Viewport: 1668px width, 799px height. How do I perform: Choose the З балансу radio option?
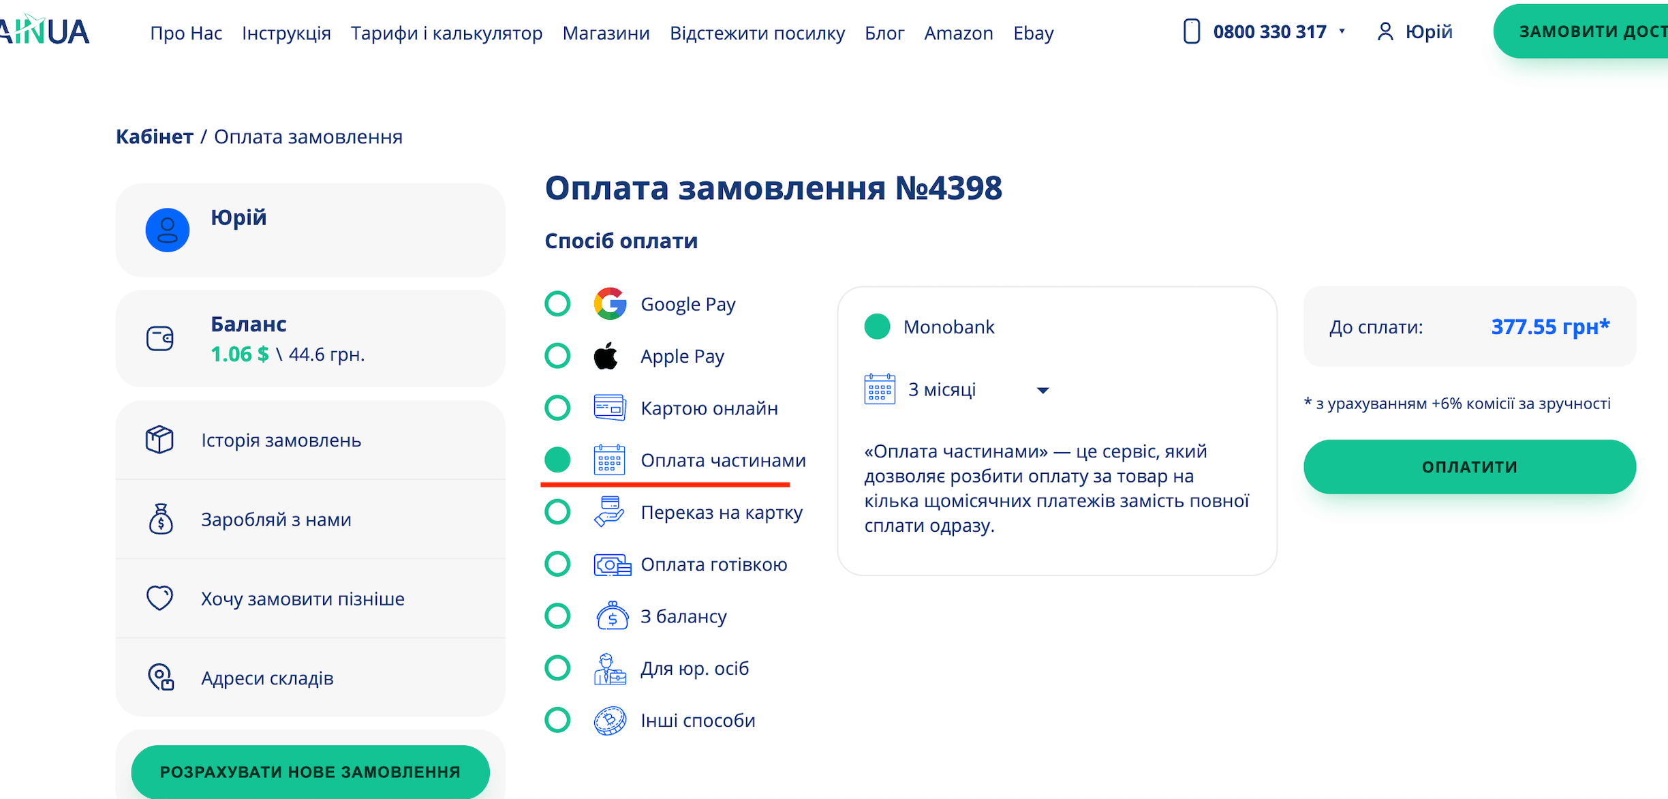(557, 616)
